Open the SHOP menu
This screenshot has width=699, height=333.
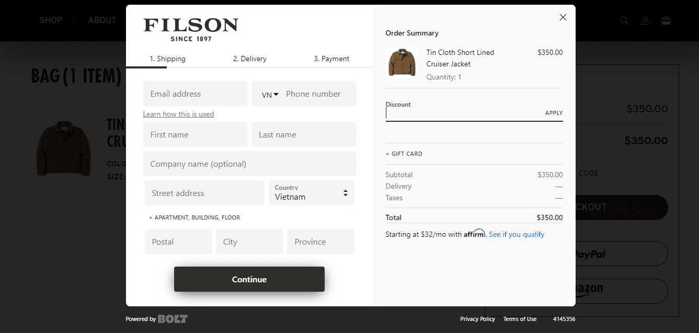[x=51, y=20]
